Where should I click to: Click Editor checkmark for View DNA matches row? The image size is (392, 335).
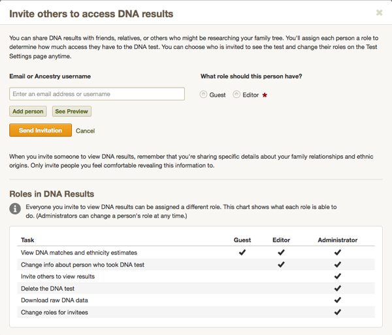281,252
